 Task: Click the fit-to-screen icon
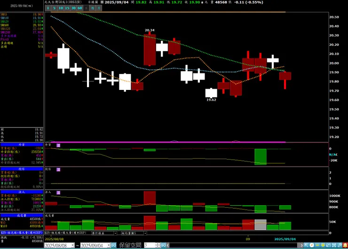coord(334,245)
